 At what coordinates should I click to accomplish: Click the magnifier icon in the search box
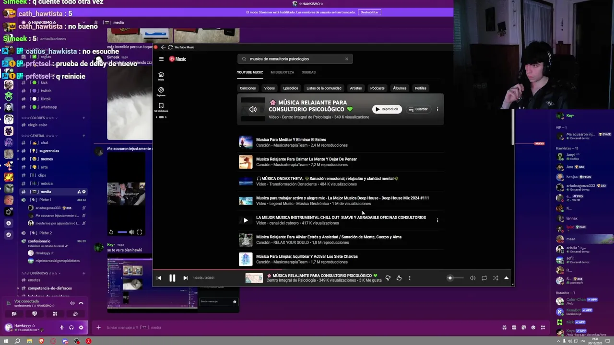tap(244, 59)
